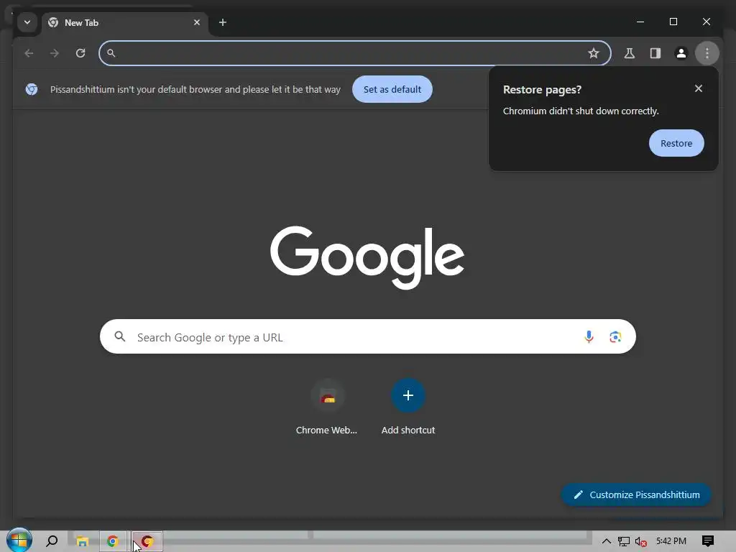Viewport: 736px width, 552px height.
Task: Open the notification action center
Action: pos(707,541)
